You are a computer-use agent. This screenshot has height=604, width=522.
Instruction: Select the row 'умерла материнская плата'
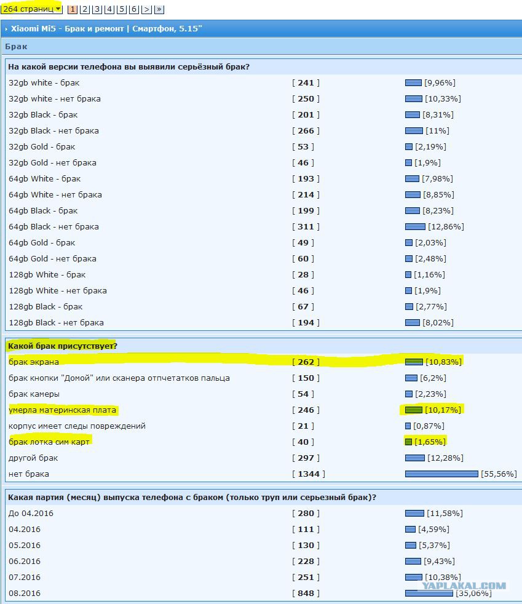pos(263,410)
